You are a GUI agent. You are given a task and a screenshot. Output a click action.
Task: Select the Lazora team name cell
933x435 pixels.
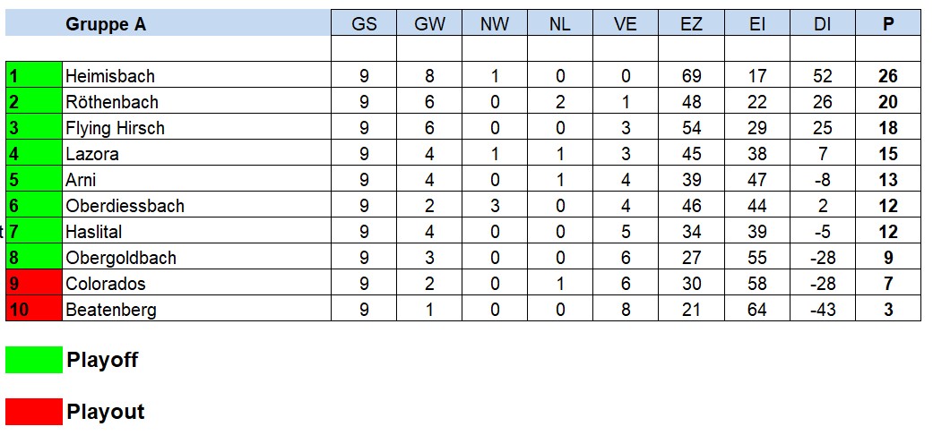point(197,153)
